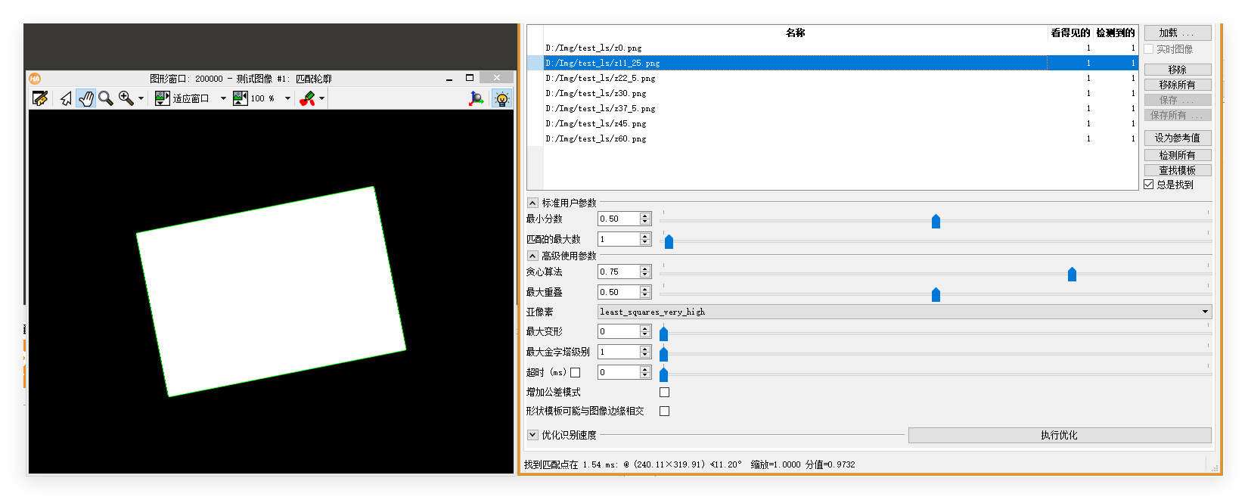Click the 适应窗口 fit window image icon

point(163,98)
